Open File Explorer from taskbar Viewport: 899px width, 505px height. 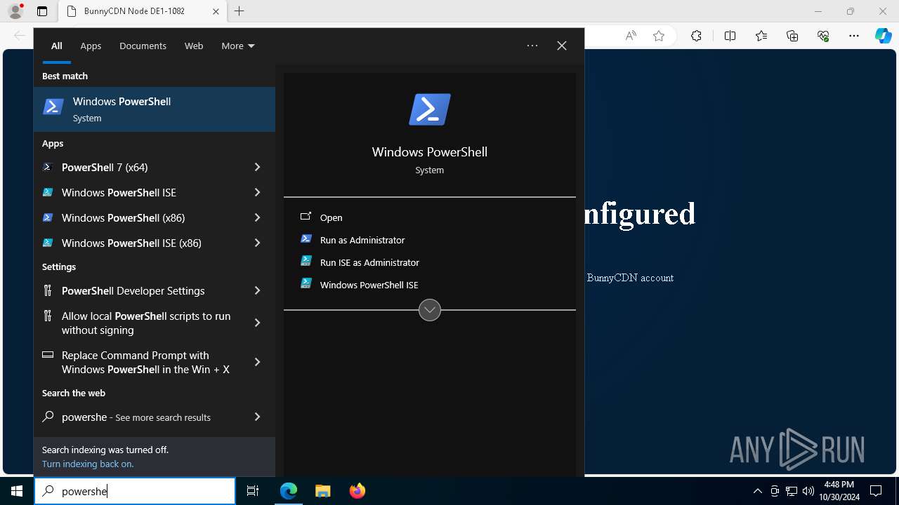point(322,491)
